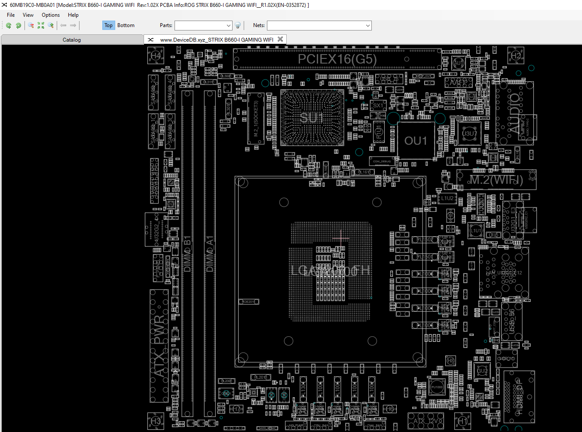Select mounting hole H2

(x=516, y=55)
